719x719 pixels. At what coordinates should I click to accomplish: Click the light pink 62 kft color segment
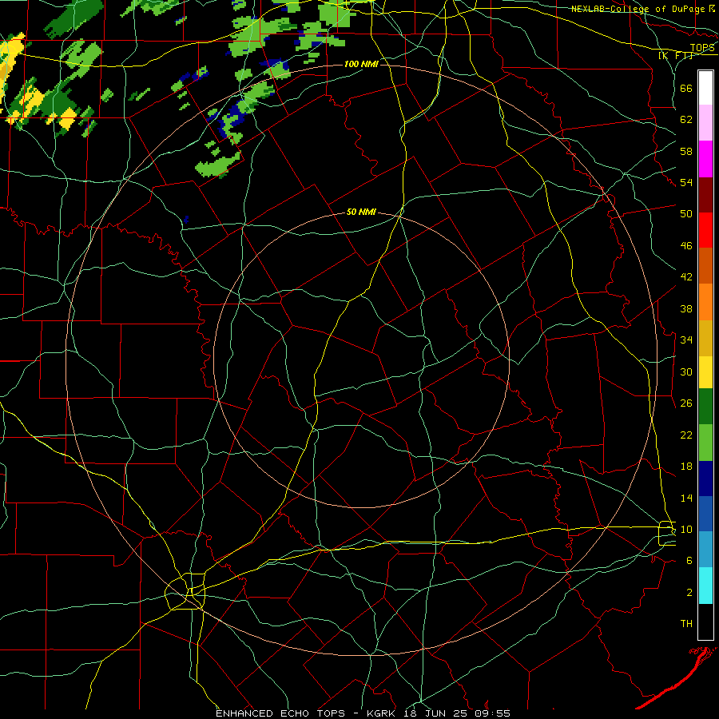coord(705,122)
